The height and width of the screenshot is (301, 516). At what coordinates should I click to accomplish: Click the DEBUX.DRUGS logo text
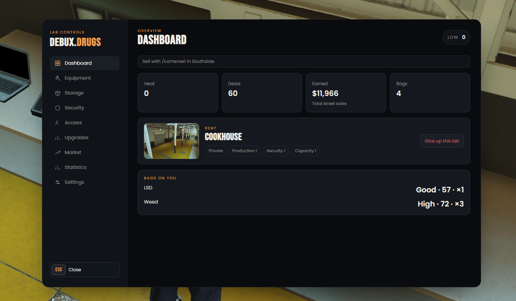[x=76, y=42]
